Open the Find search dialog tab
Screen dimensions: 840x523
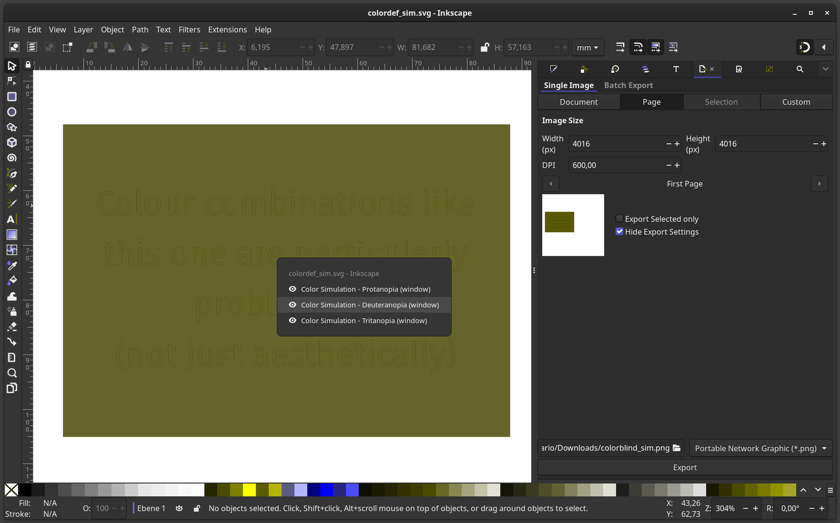800,69
